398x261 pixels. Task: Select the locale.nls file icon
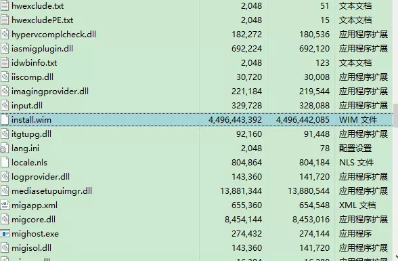pyautogui.click(x=5, y=163)
